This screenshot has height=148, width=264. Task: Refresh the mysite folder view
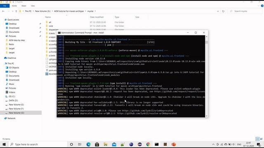coord(223,11)
